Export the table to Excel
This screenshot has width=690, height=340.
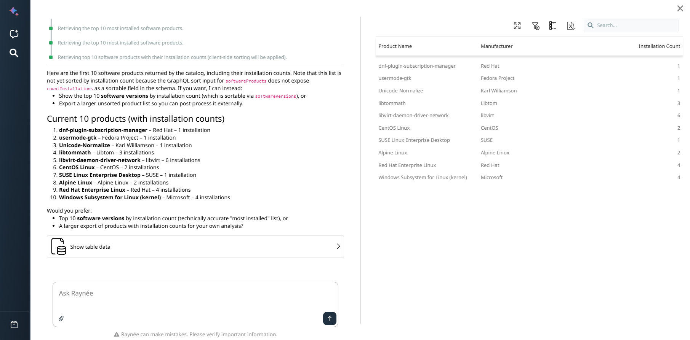point(571,25)
